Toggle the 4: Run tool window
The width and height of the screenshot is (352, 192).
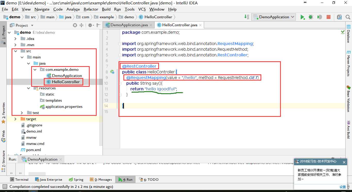point(125,179)
